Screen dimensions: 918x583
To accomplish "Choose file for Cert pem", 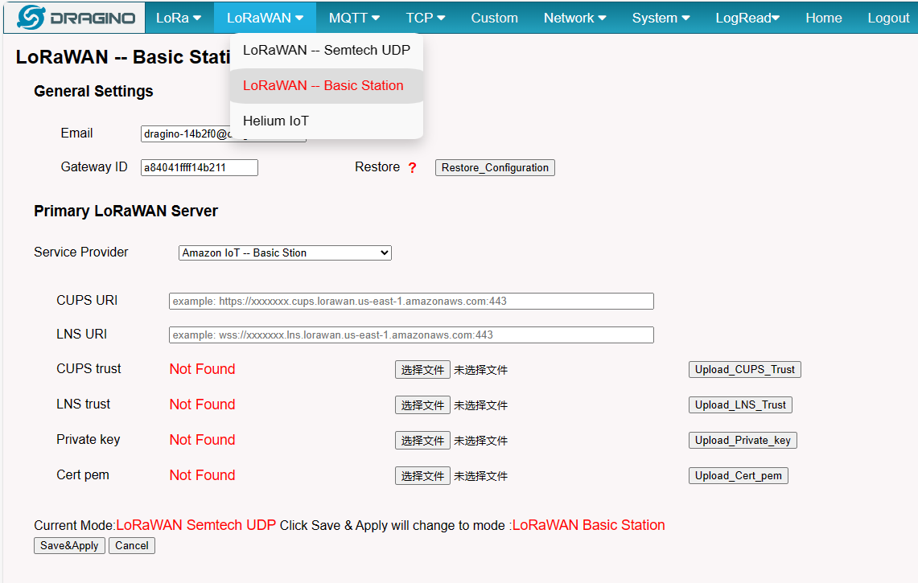I will [x=422, y=476].
